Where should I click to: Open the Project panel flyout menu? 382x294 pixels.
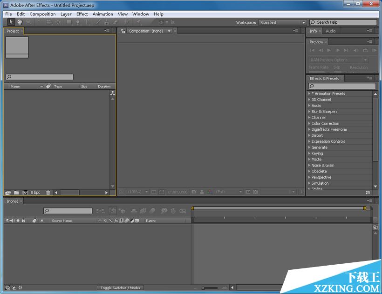click(107, 31)
